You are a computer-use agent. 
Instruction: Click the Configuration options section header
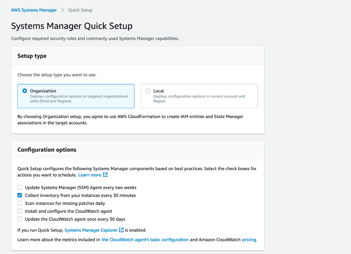point(47,149)
